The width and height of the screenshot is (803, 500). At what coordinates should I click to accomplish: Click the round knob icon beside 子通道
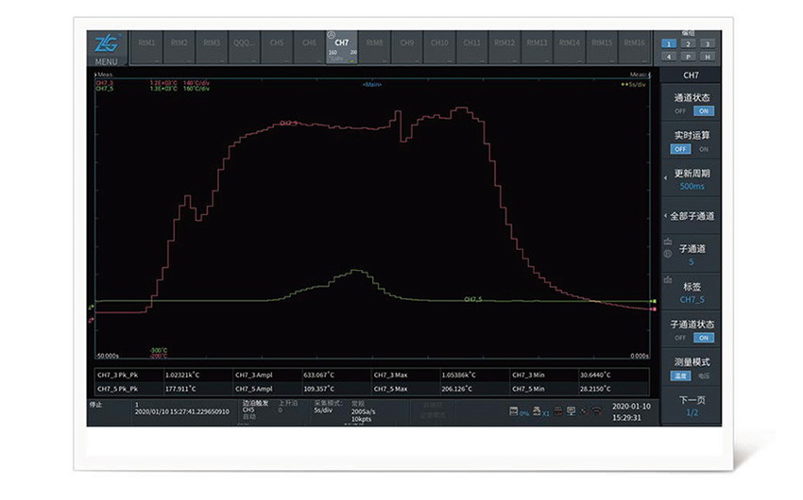pyautogui.click(x=668, y=254)
